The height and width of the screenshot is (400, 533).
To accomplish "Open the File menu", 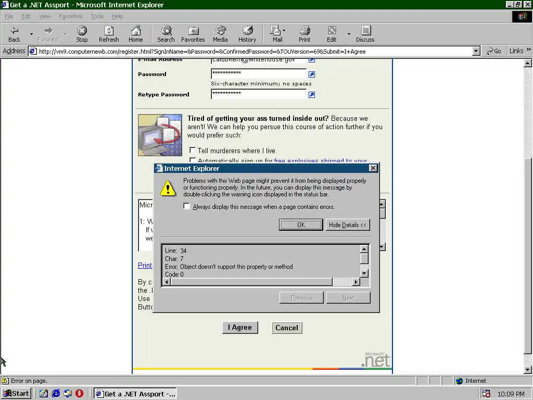I will coord(9,16).
